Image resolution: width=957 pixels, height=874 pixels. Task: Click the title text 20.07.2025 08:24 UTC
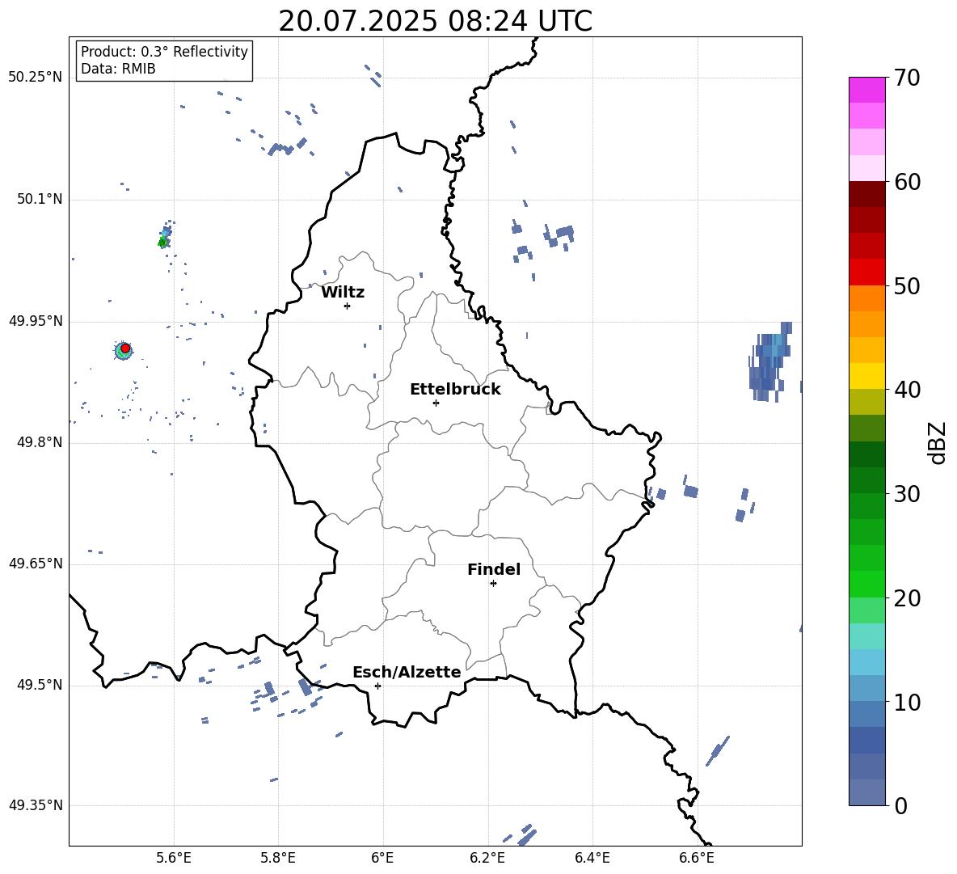[x=435, y=21]
